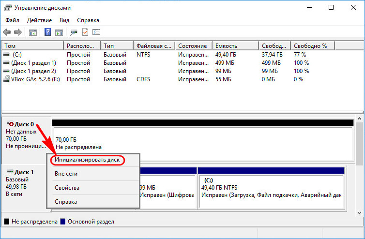Toggle the console tree pane icon
Screen dimensions: 365x239
click(33, 32)
